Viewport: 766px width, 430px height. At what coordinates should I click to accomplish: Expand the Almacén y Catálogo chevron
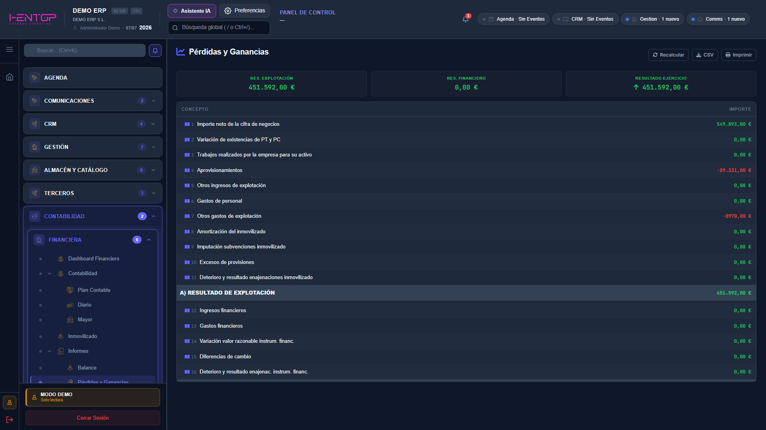(x=154, y=170)
